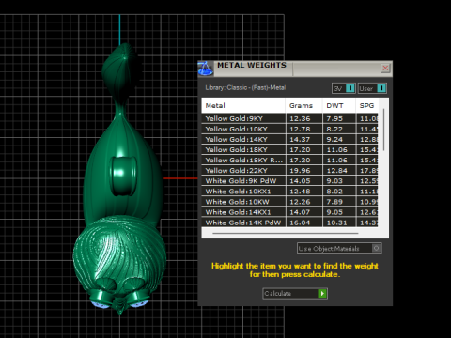Click the SPG column header
The image size is (451, 338).
[367, 106]
